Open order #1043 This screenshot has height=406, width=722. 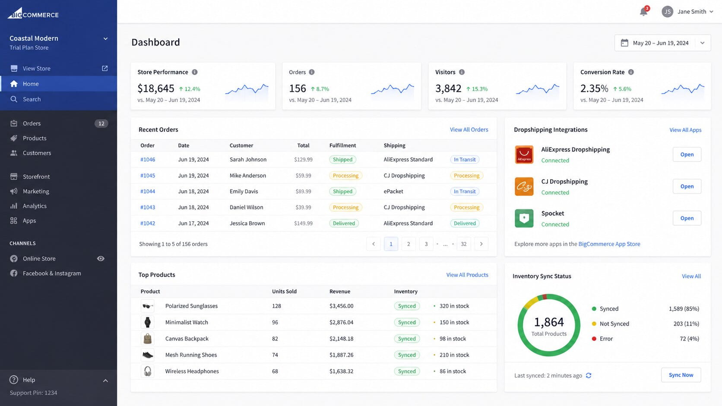click(148, 208)
